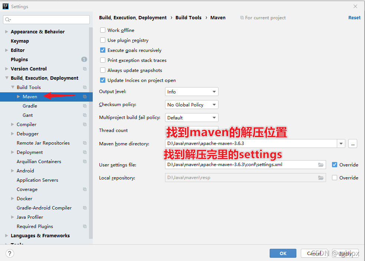This screenshot has height=261, width=365.
Task: Select Gant under Build Tools
Action: [x=28, y=115]
